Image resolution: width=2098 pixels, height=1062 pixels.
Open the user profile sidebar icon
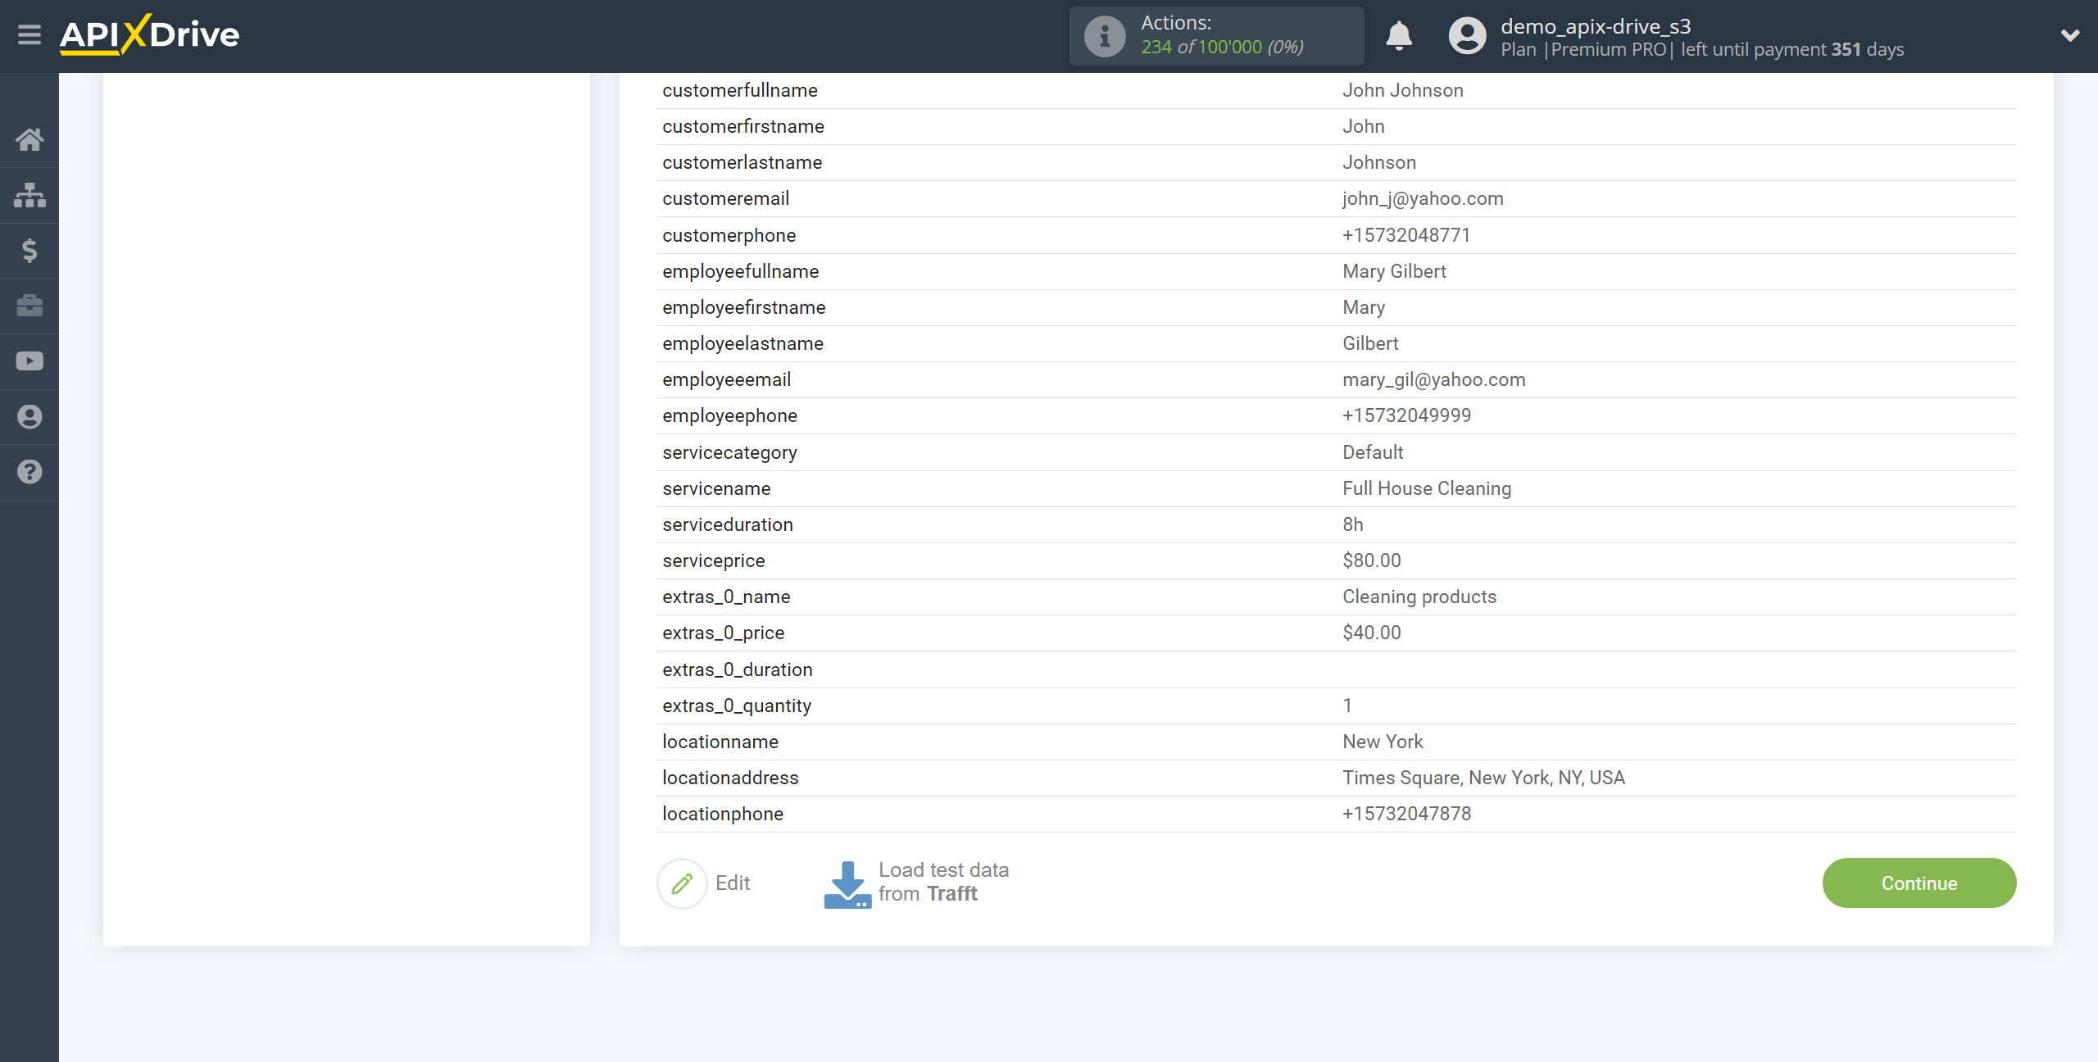point(30,416)
